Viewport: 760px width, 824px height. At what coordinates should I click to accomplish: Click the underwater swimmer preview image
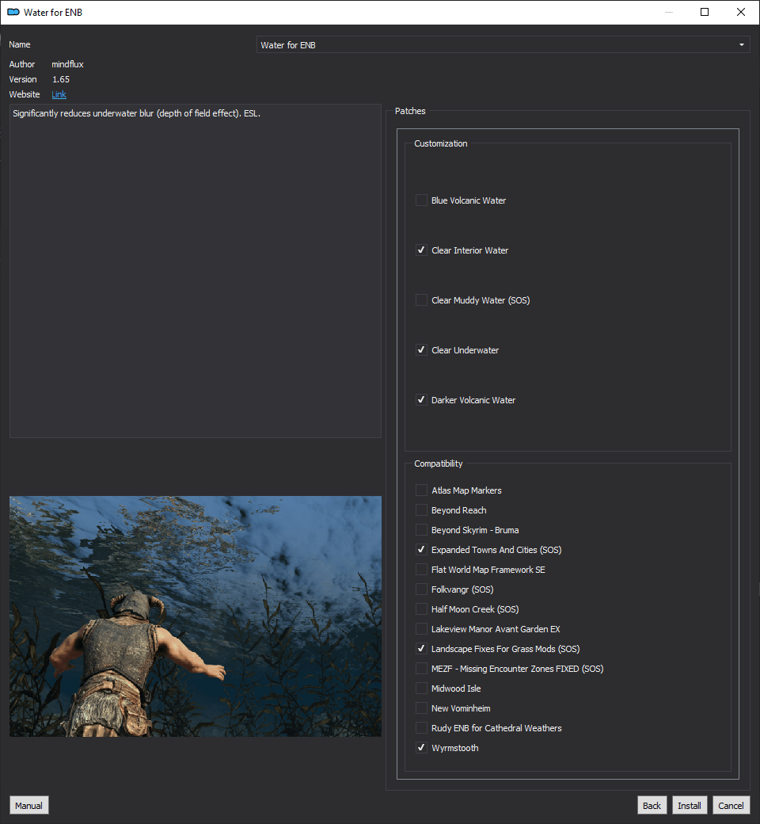point(196,616)
